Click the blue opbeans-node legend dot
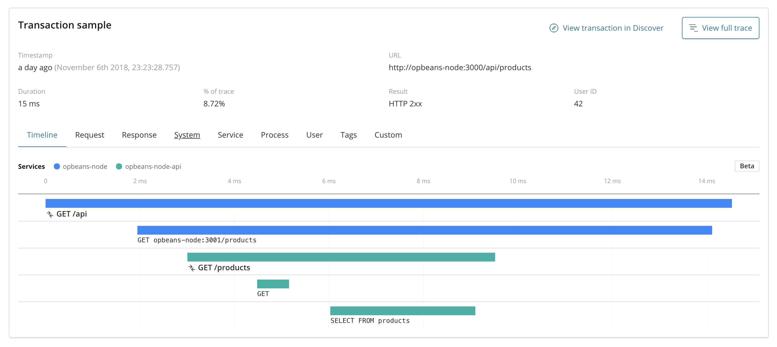This screenshot has height=347, width=777. tap(57, 166)
